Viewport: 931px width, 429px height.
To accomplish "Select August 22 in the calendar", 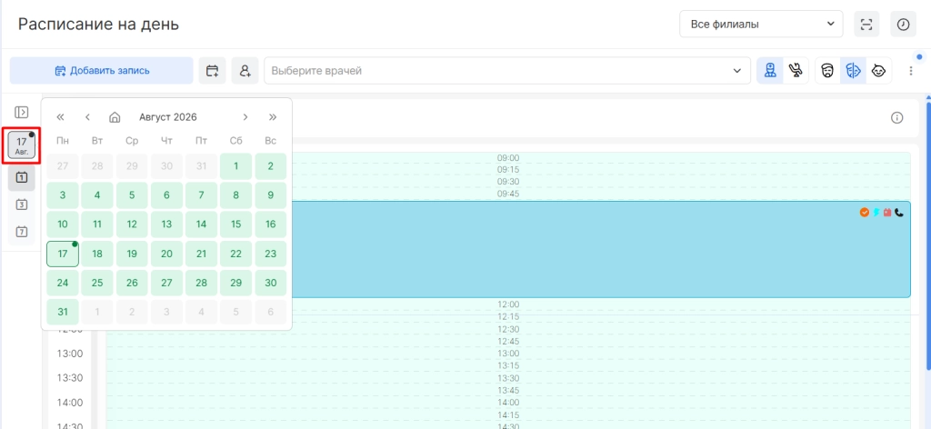I will coord(236,254).
